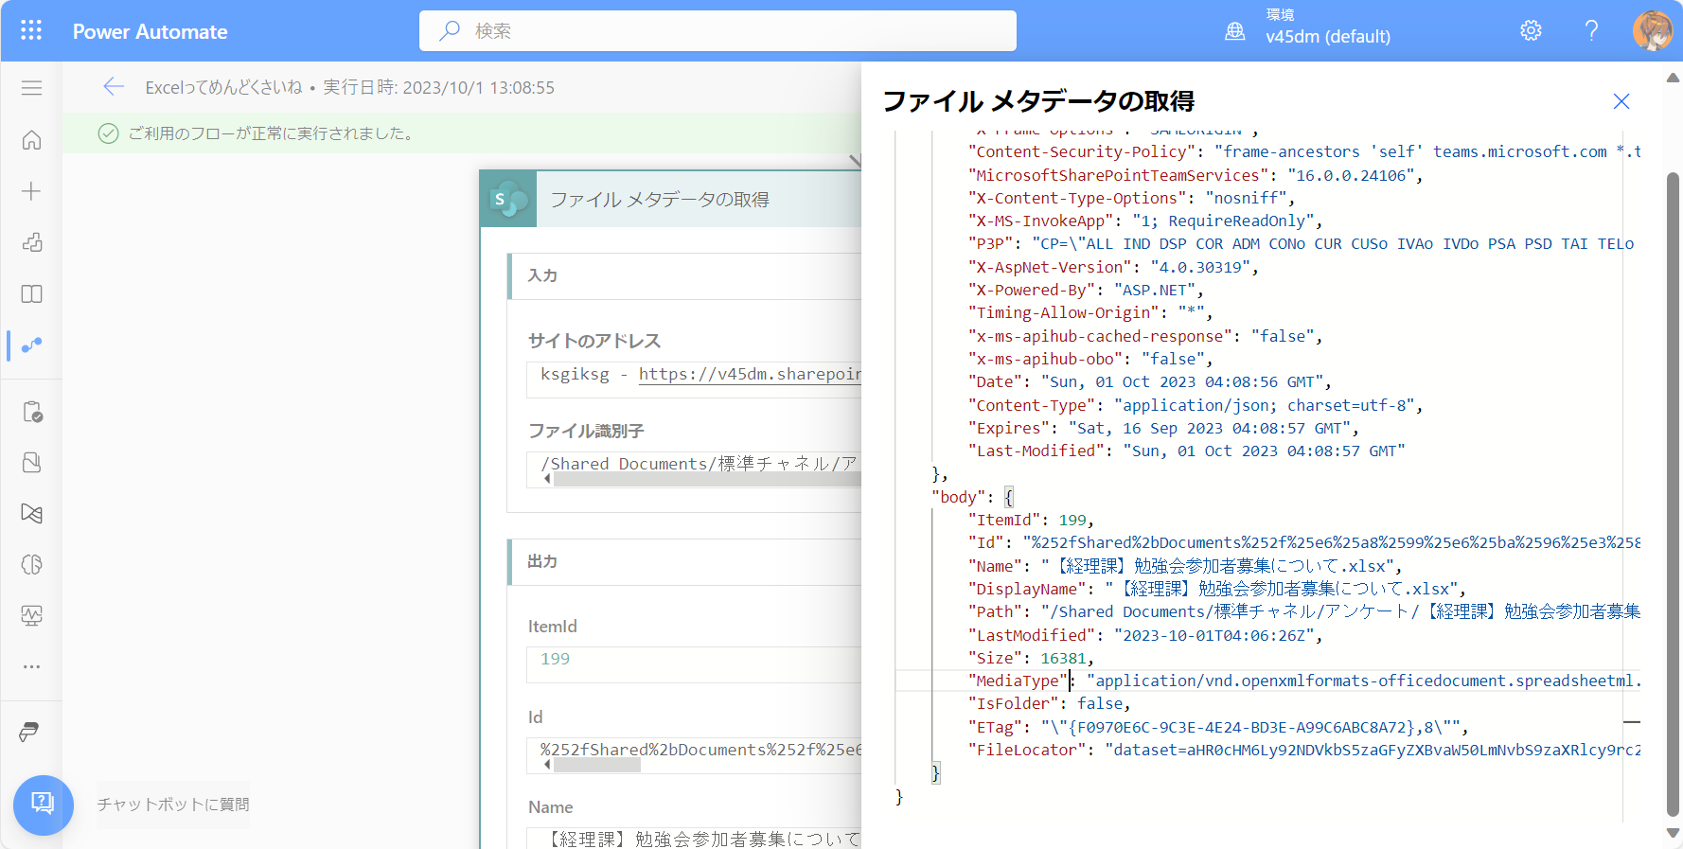Open AI hub brain icon in sidebar
The height and width of the screenshot is (849, 1683).
click(31, 564)
